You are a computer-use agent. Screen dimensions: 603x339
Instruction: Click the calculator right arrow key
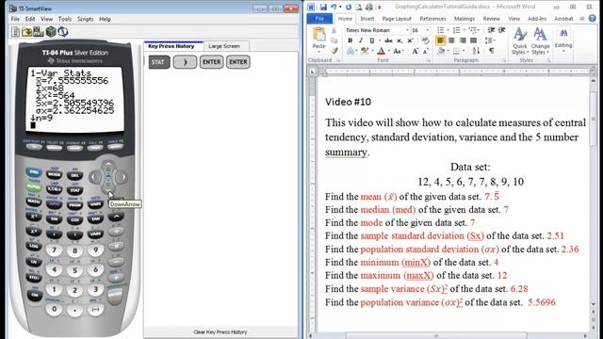122,177
